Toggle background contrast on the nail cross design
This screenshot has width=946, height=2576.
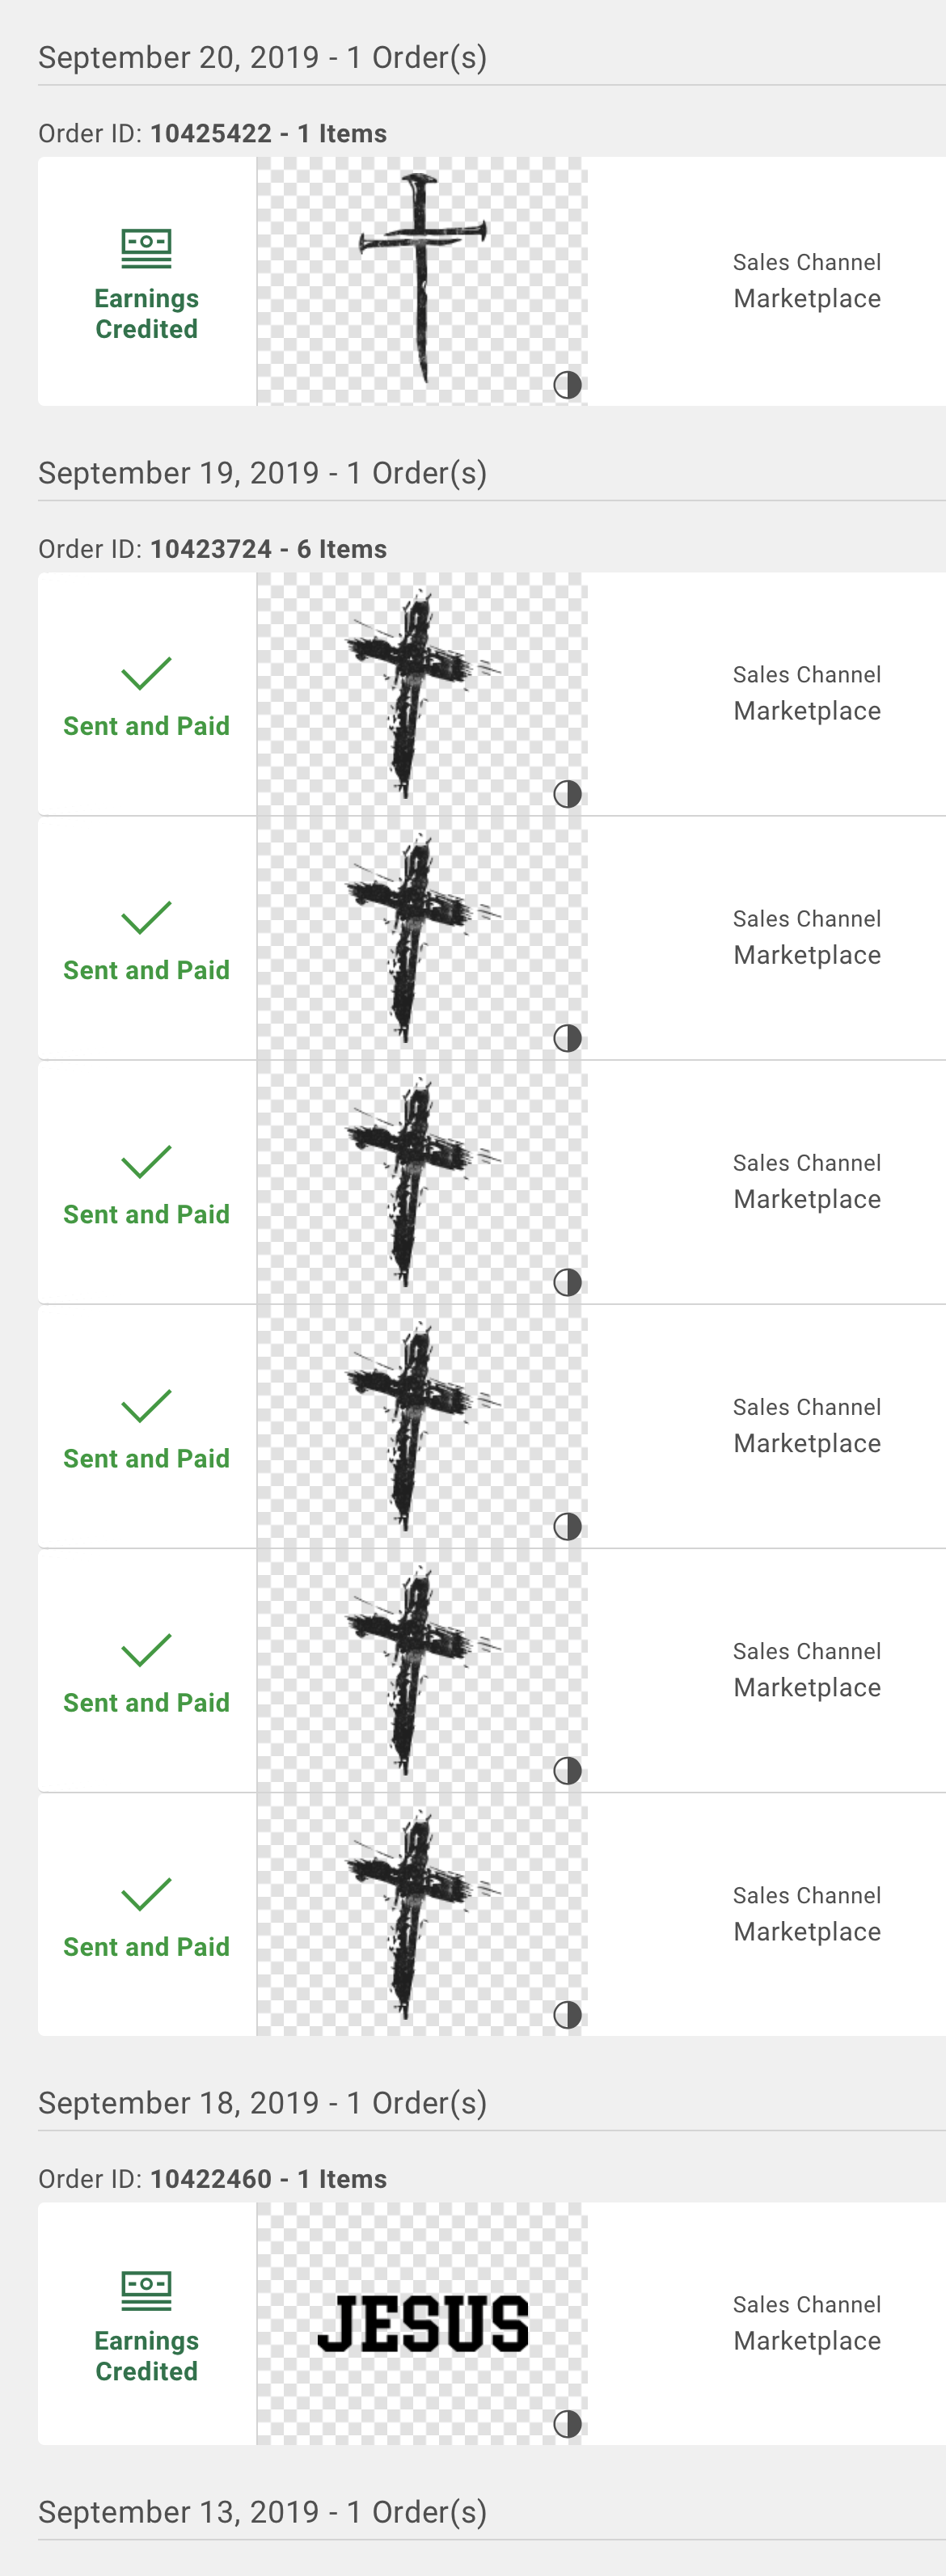tap(567, 385)
